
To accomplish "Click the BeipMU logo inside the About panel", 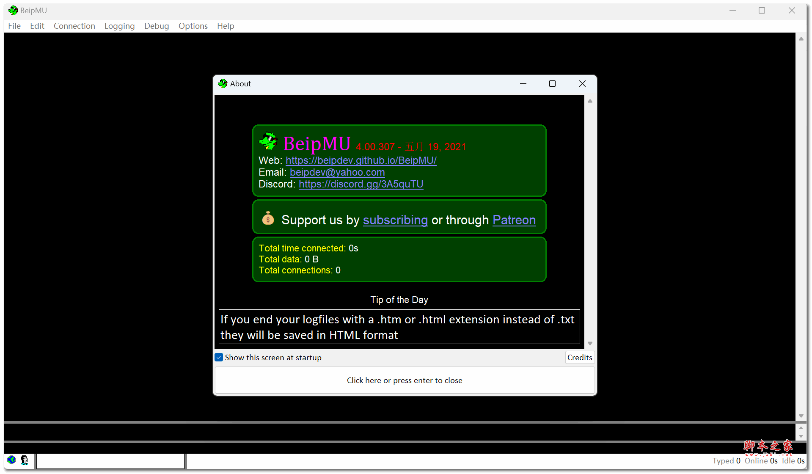I will click(267, 141).
